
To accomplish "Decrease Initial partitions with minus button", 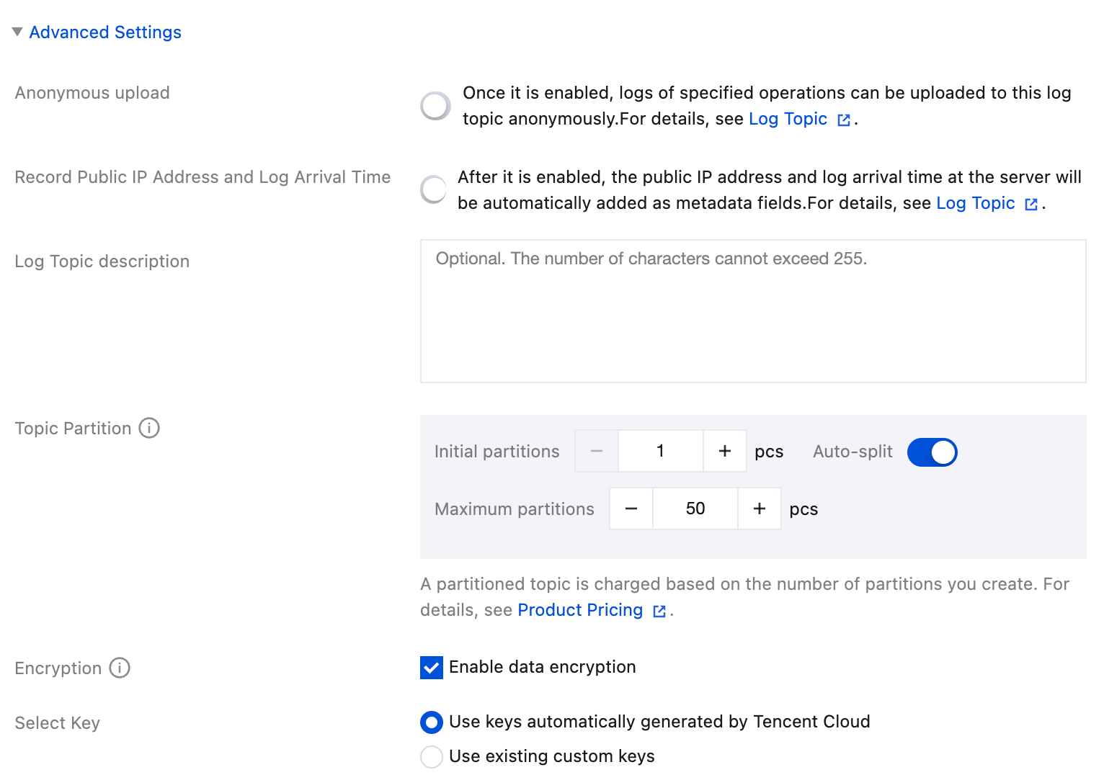I will point(596,451).
